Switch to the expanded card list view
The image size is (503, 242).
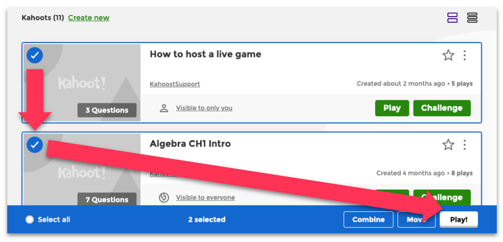453,18
